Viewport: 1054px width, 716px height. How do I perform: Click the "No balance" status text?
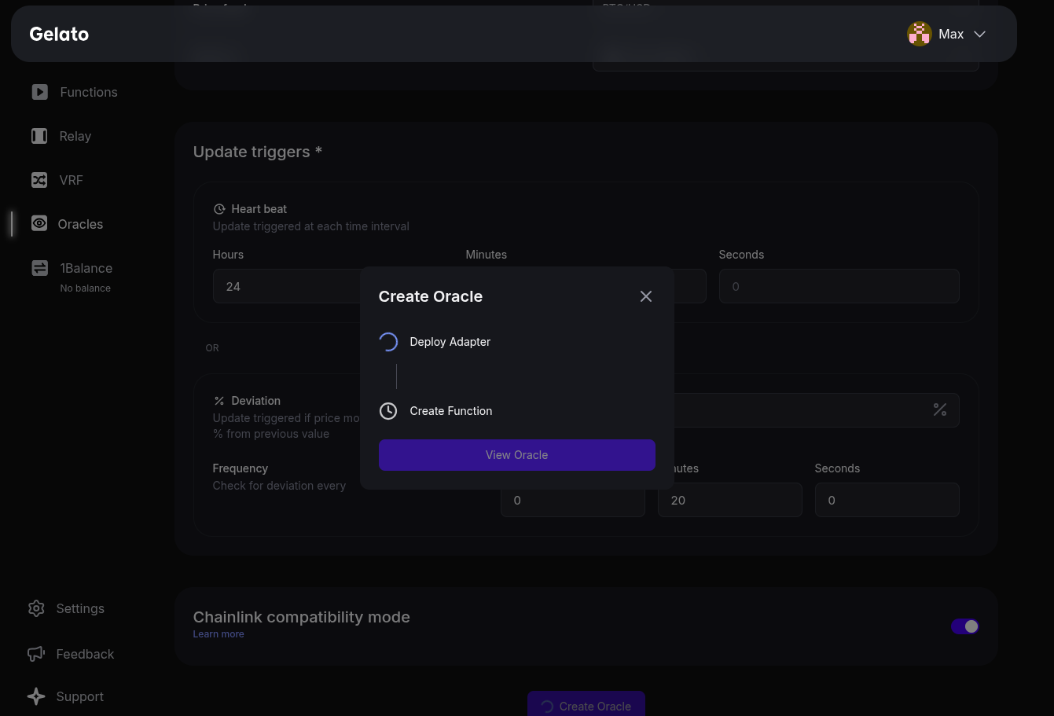point(85,288)
